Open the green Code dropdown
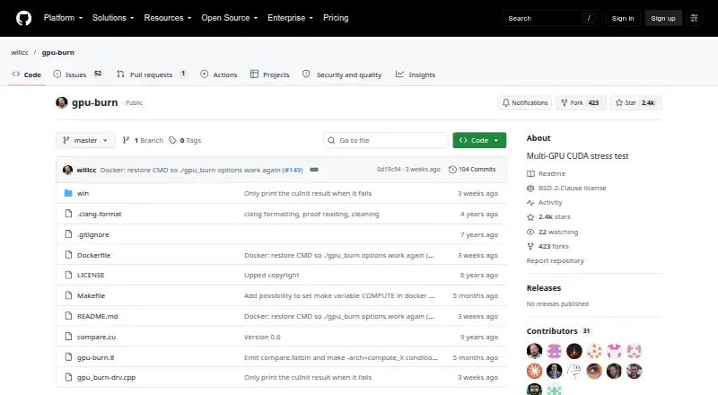The width and height of the screenshot is (718, 395). [x=479, y=140]
